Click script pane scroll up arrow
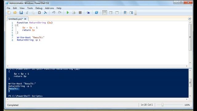The width and height of the screenshot is (197, 111). pyautogui.click(x=190, y=23)
